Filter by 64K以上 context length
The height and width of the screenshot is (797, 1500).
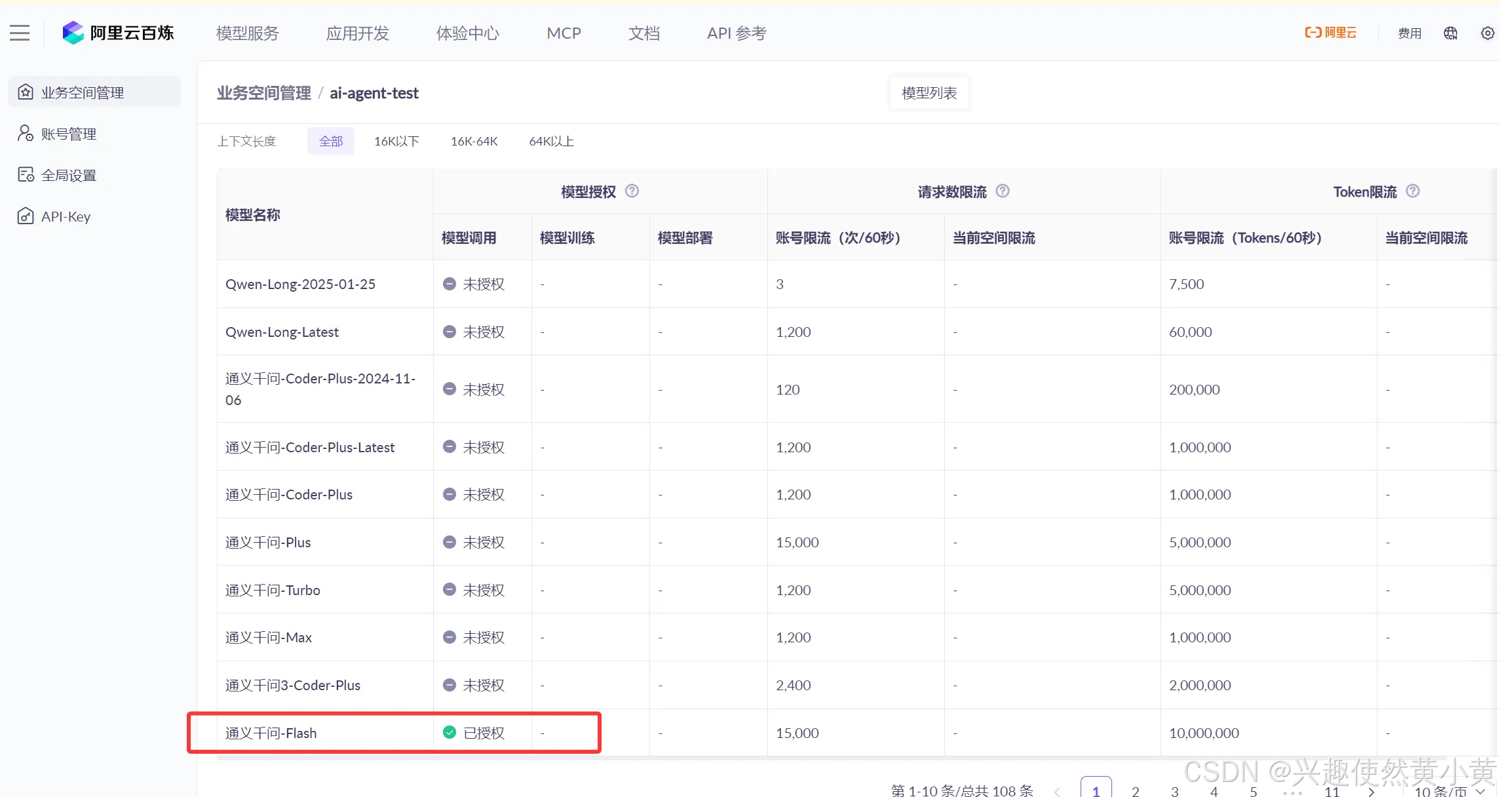click(551, 141)
